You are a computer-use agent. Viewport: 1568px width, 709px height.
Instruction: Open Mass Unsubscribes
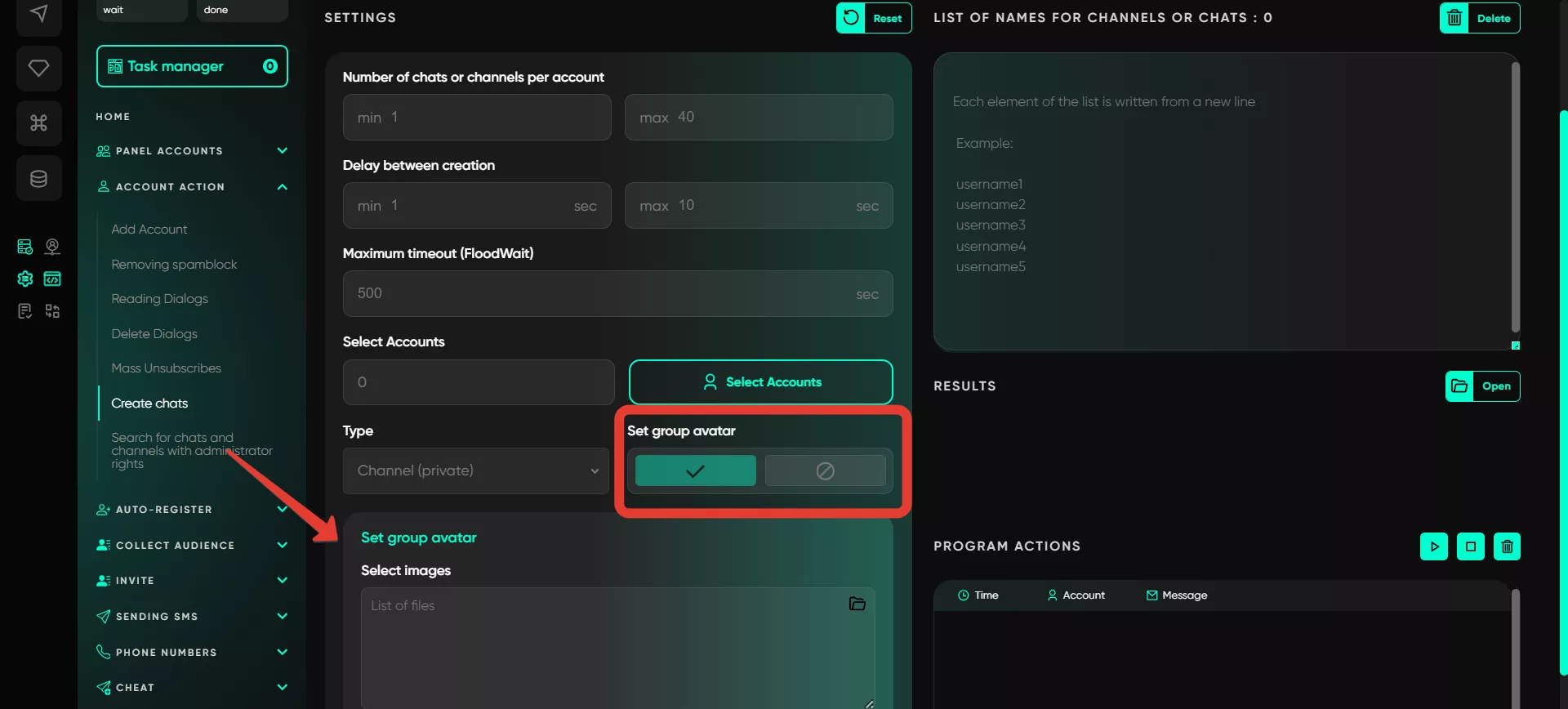(166, 368)
